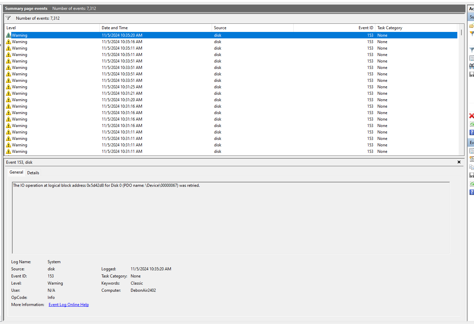Click the clock attach-task icon in Actions pane
The width and height of the screenshot is (474, 324).
472,159
